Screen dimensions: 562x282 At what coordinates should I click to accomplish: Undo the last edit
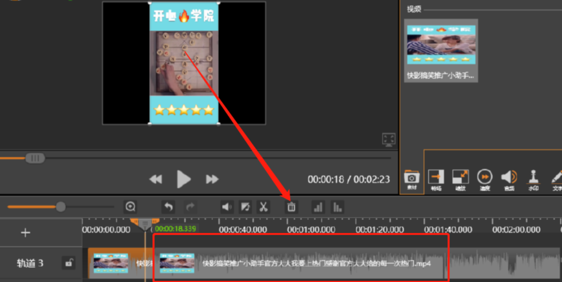coord(168,207)
